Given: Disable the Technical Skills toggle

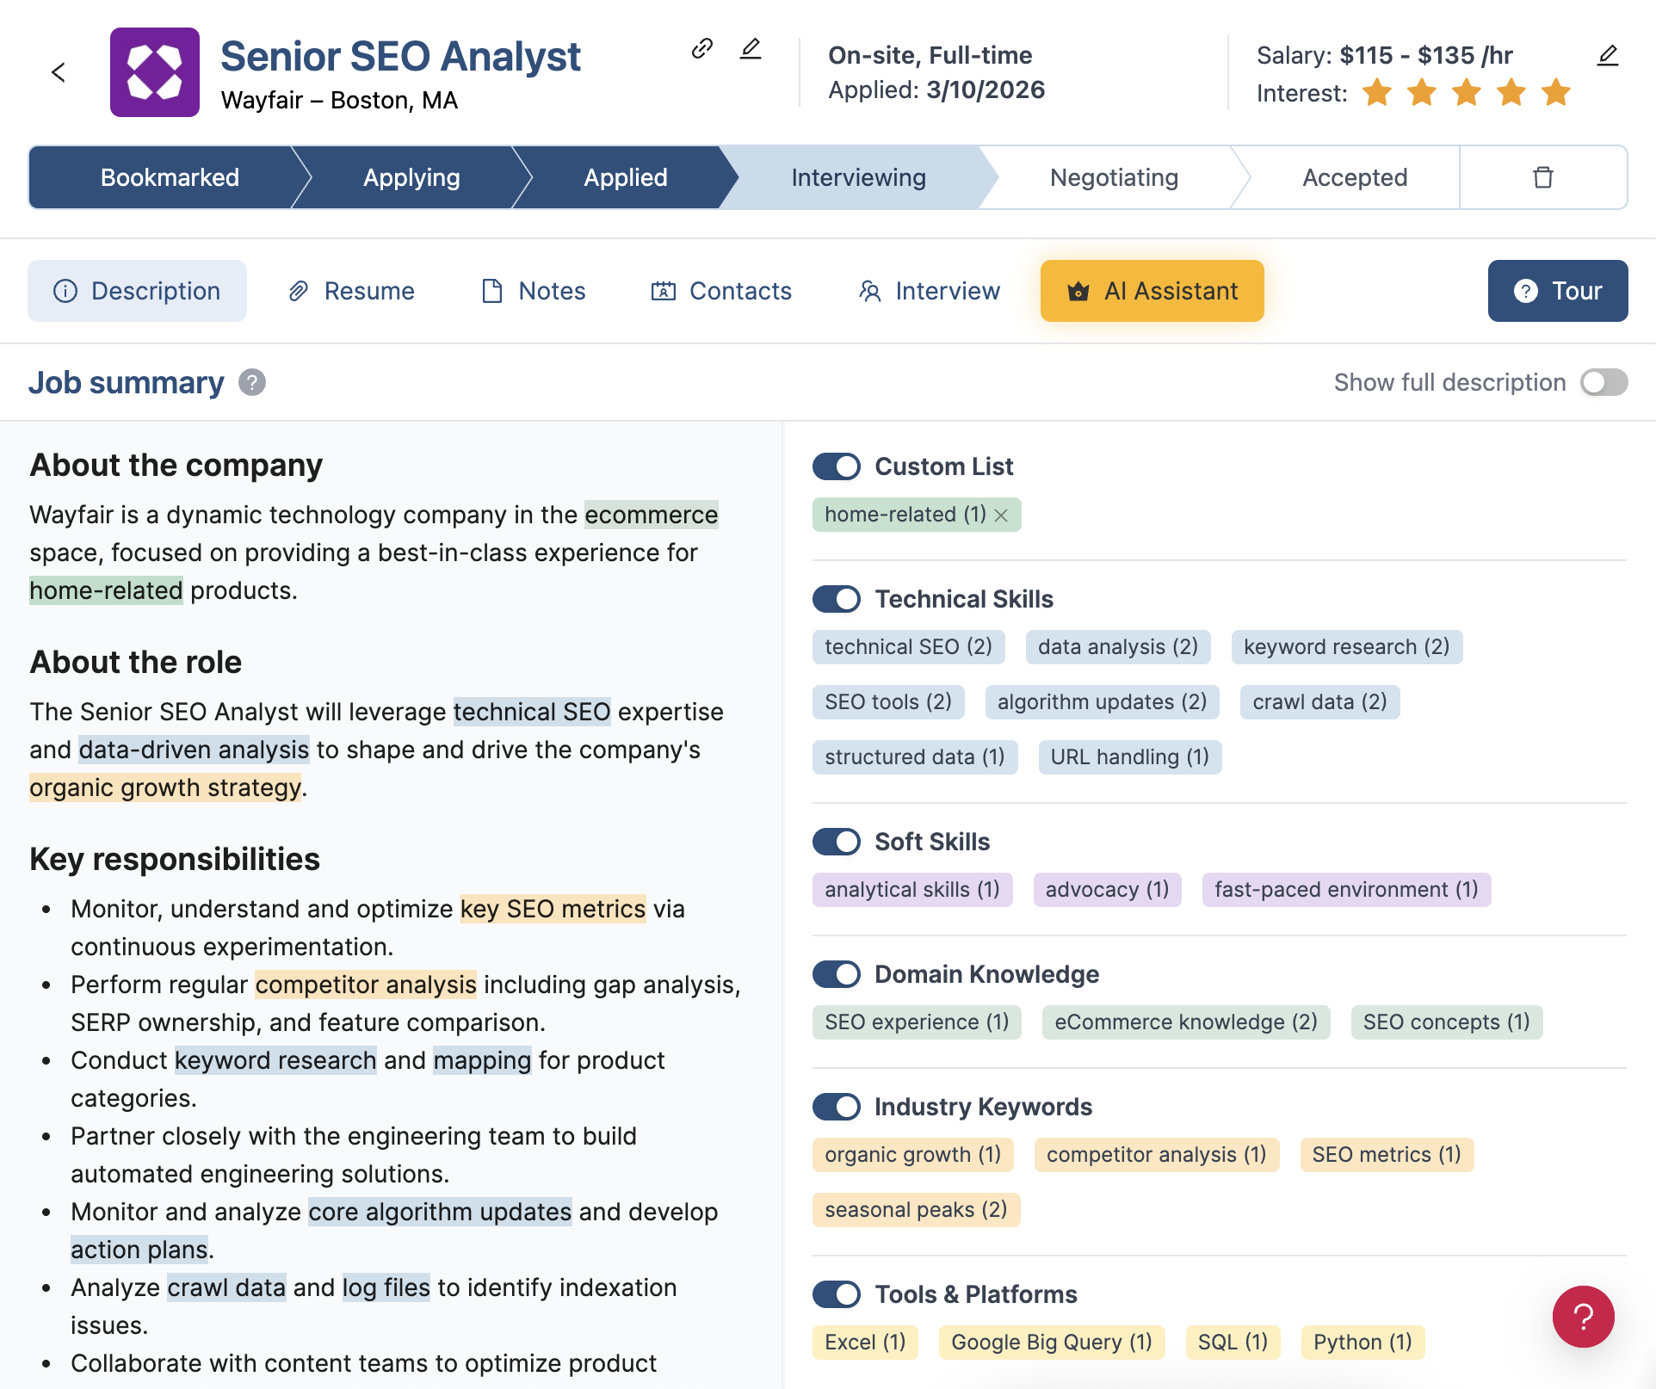Looking at the screenshot, I should click(836, 598).
